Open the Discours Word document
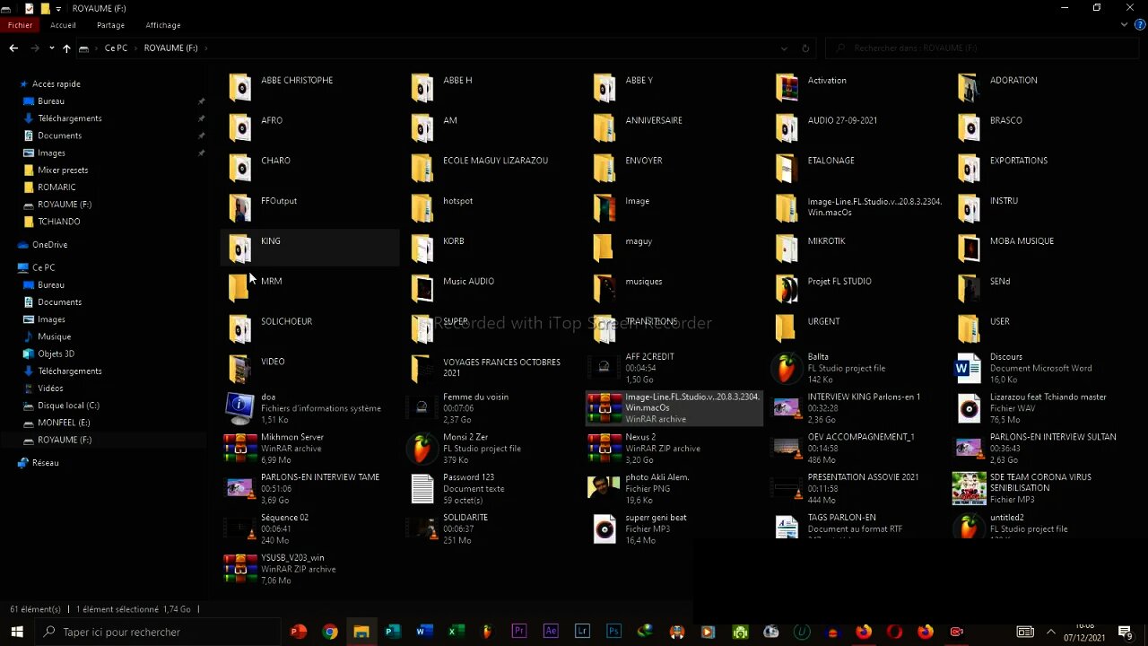Viewport: 1148px width, 646px height. [x=969, y=368]
